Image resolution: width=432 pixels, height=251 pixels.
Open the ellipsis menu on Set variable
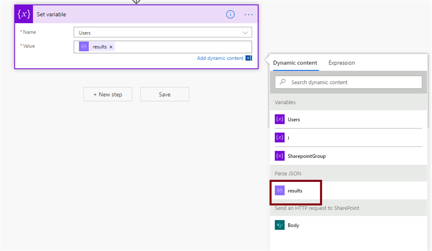(248, 14)
